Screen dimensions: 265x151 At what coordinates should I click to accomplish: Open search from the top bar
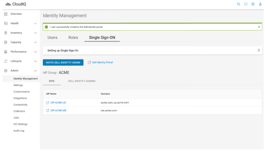click(x=238, y=4)
